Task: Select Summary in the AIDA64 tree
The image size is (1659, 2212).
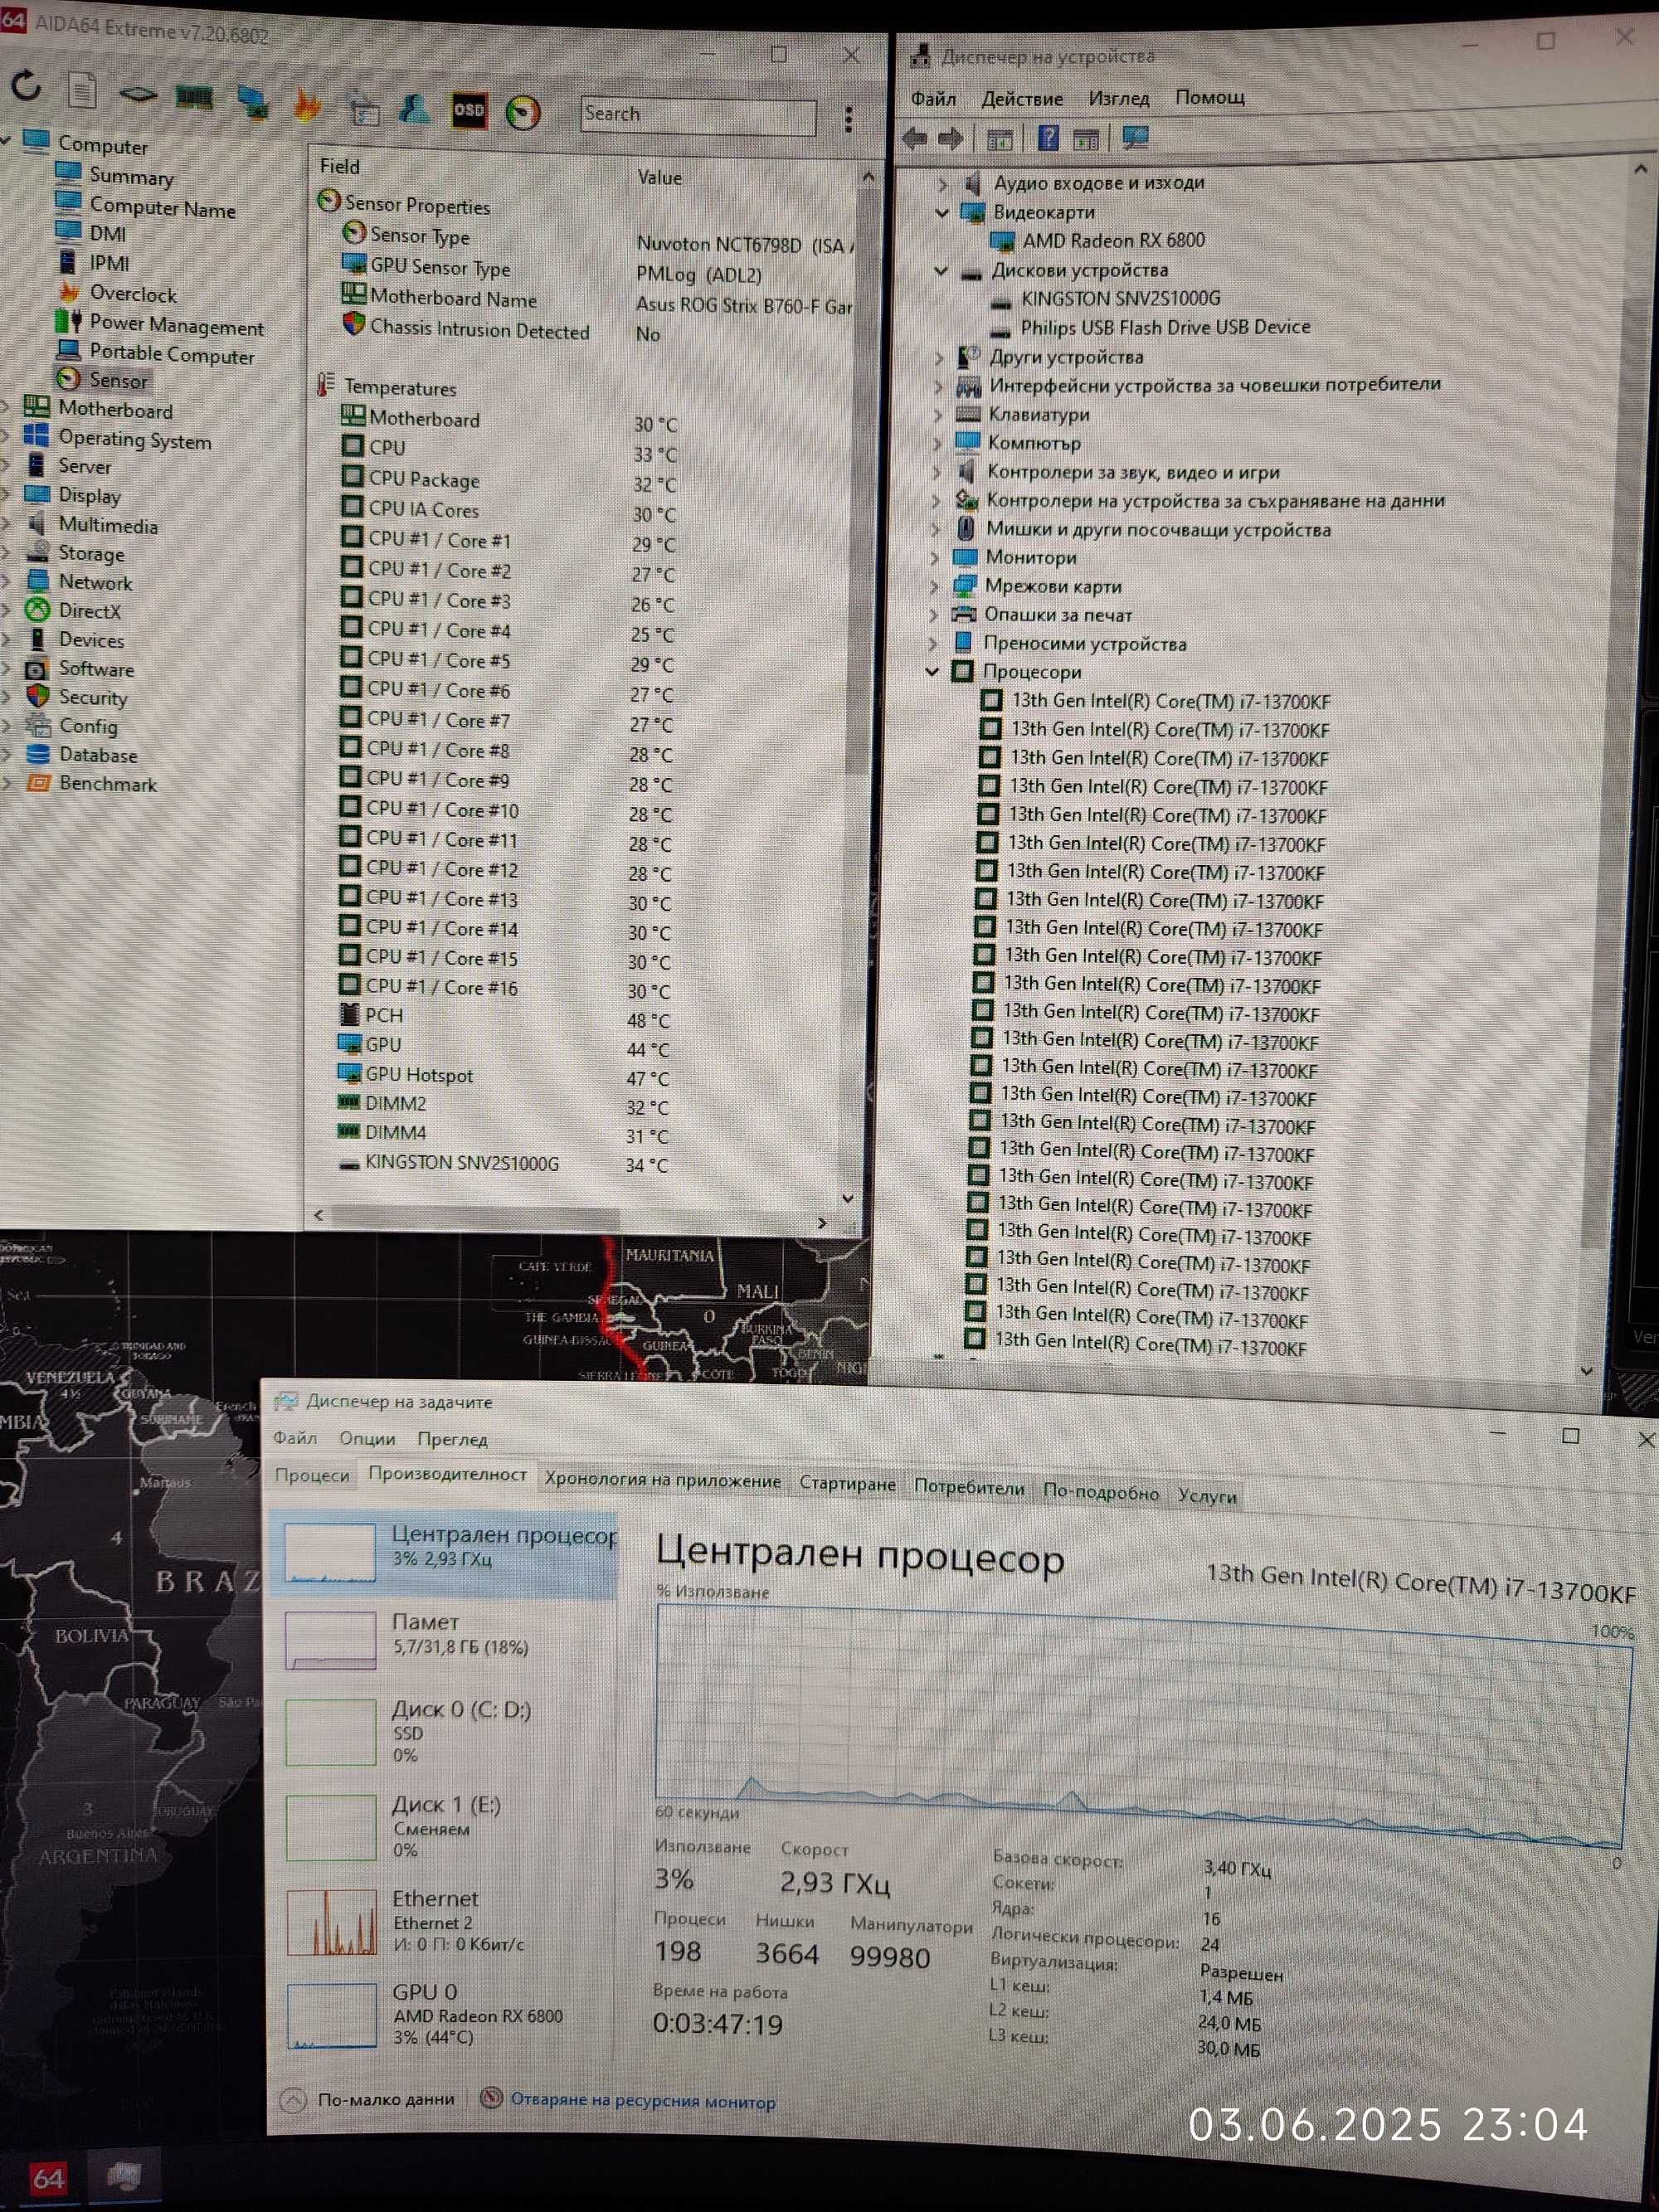Action: coord(131,177)
